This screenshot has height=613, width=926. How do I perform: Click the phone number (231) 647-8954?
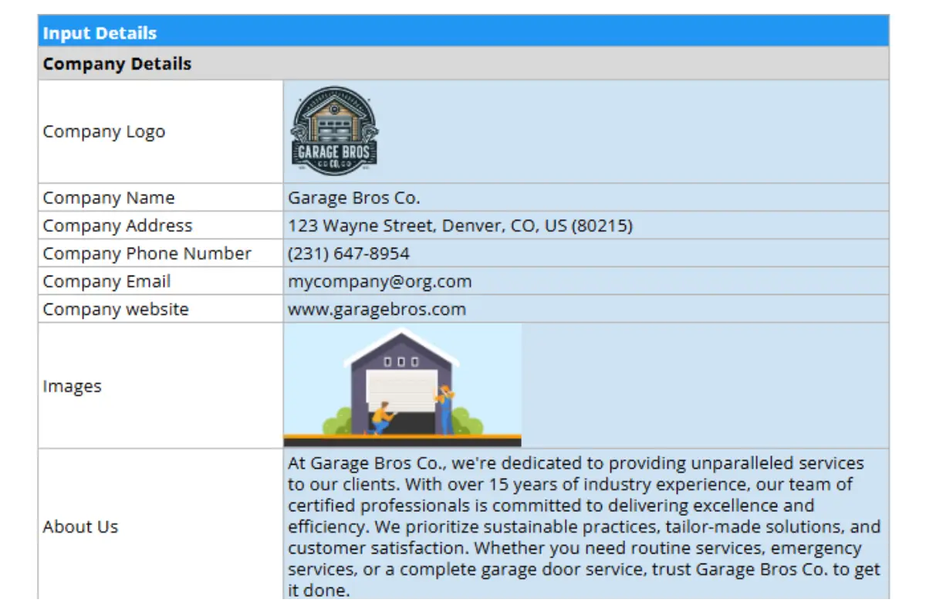(x=349, y=253)
